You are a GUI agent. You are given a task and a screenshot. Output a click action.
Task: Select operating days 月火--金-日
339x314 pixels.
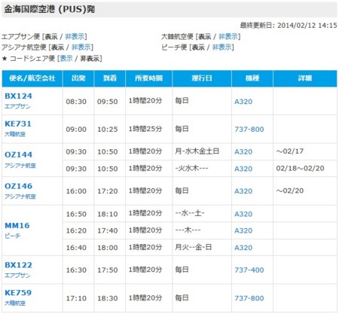point(194,247)
